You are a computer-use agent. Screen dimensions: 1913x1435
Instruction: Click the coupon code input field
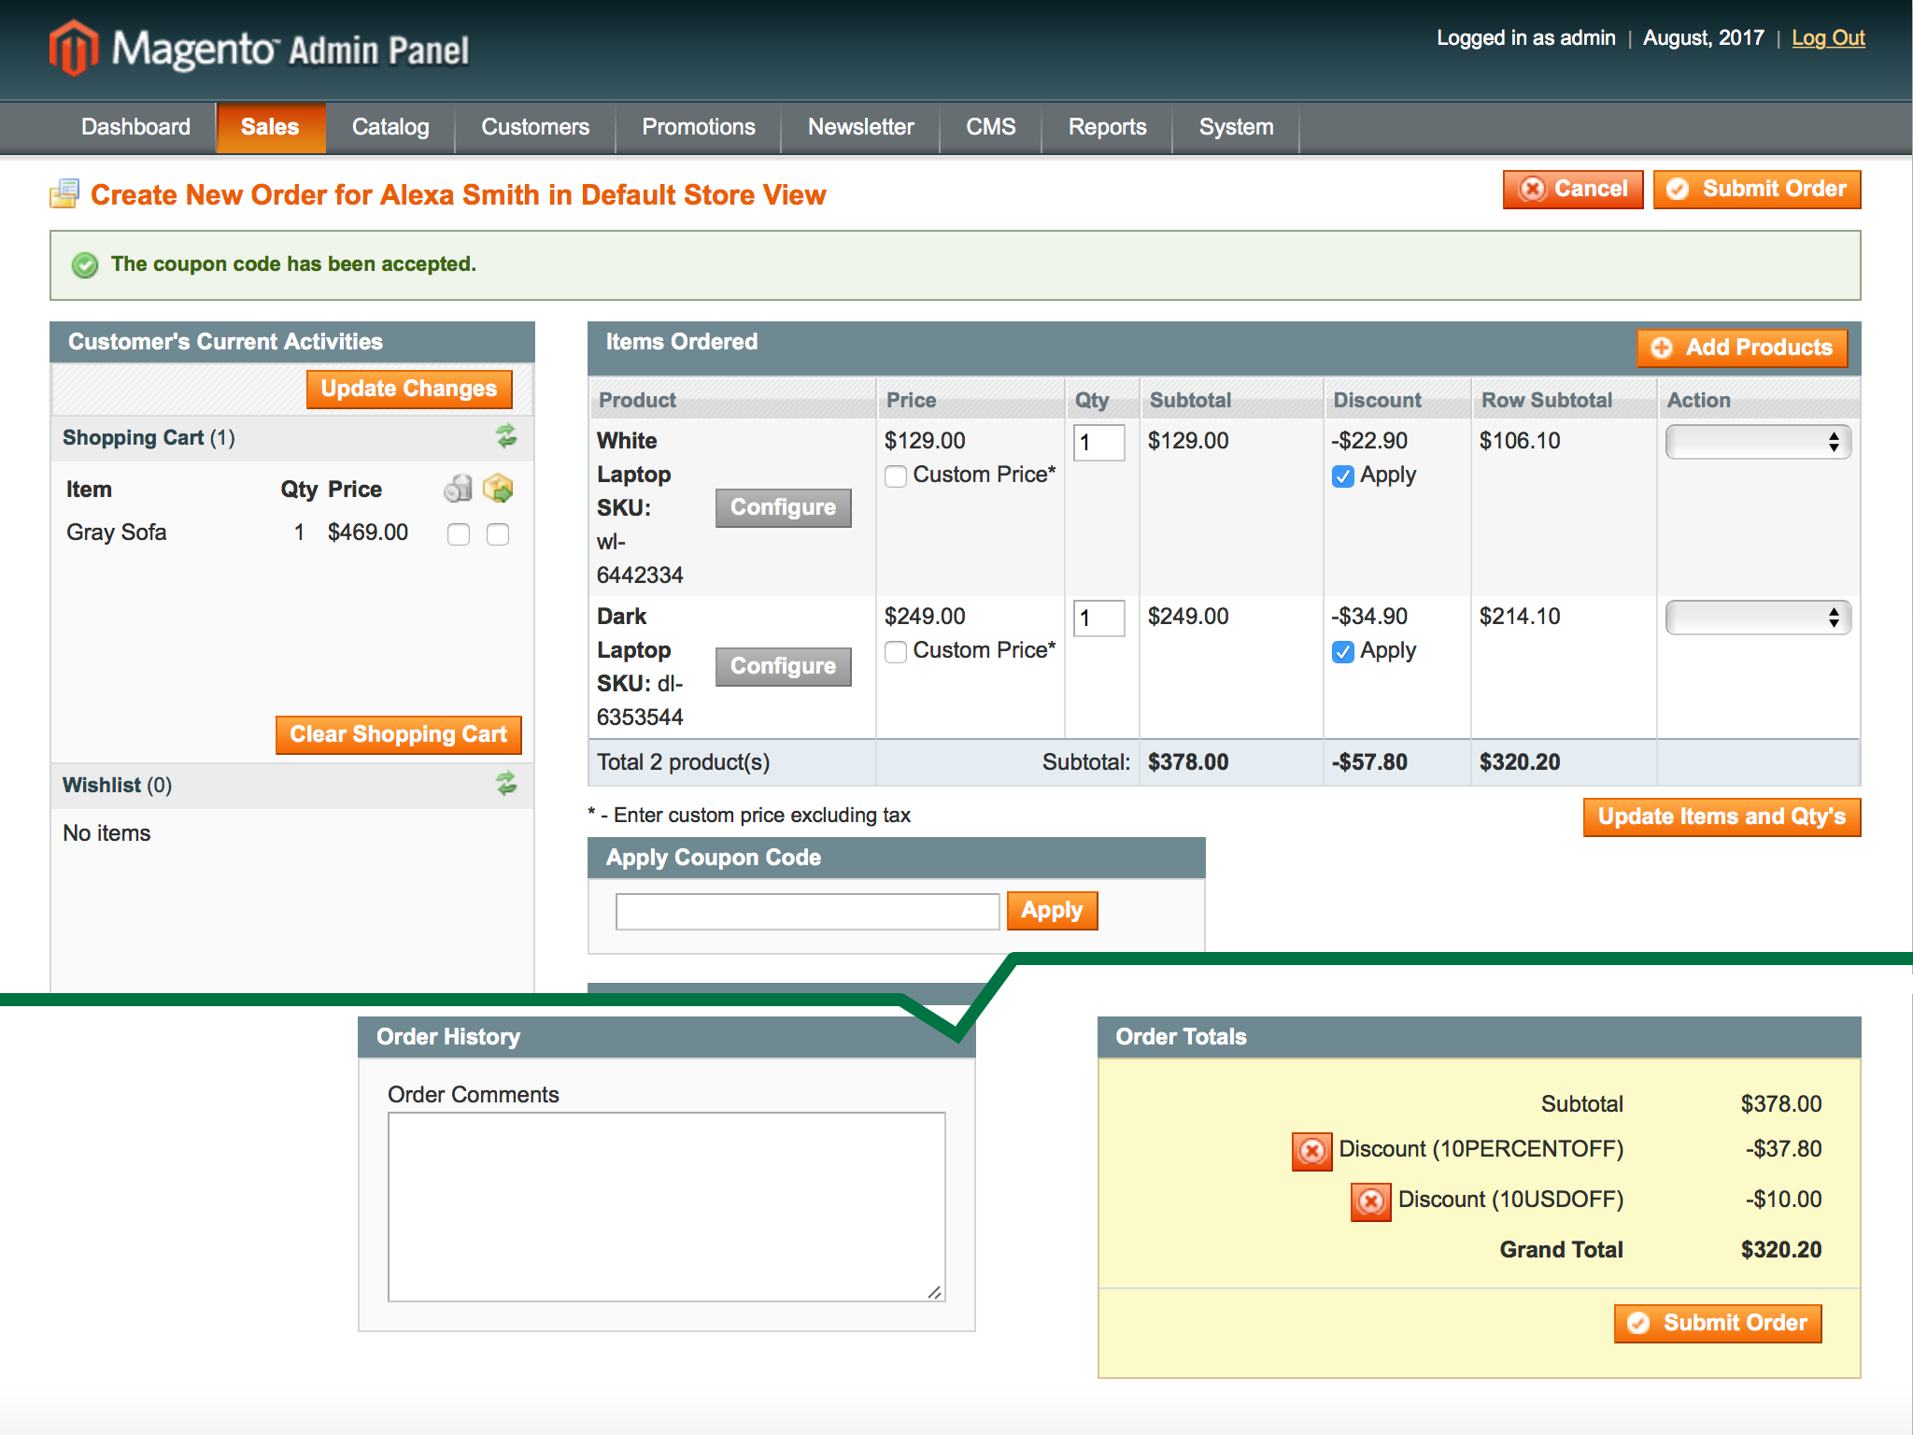(807, 911)
